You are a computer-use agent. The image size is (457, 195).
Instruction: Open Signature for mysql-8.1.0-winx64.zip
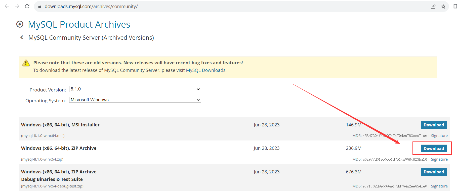[x=439, y=159]
